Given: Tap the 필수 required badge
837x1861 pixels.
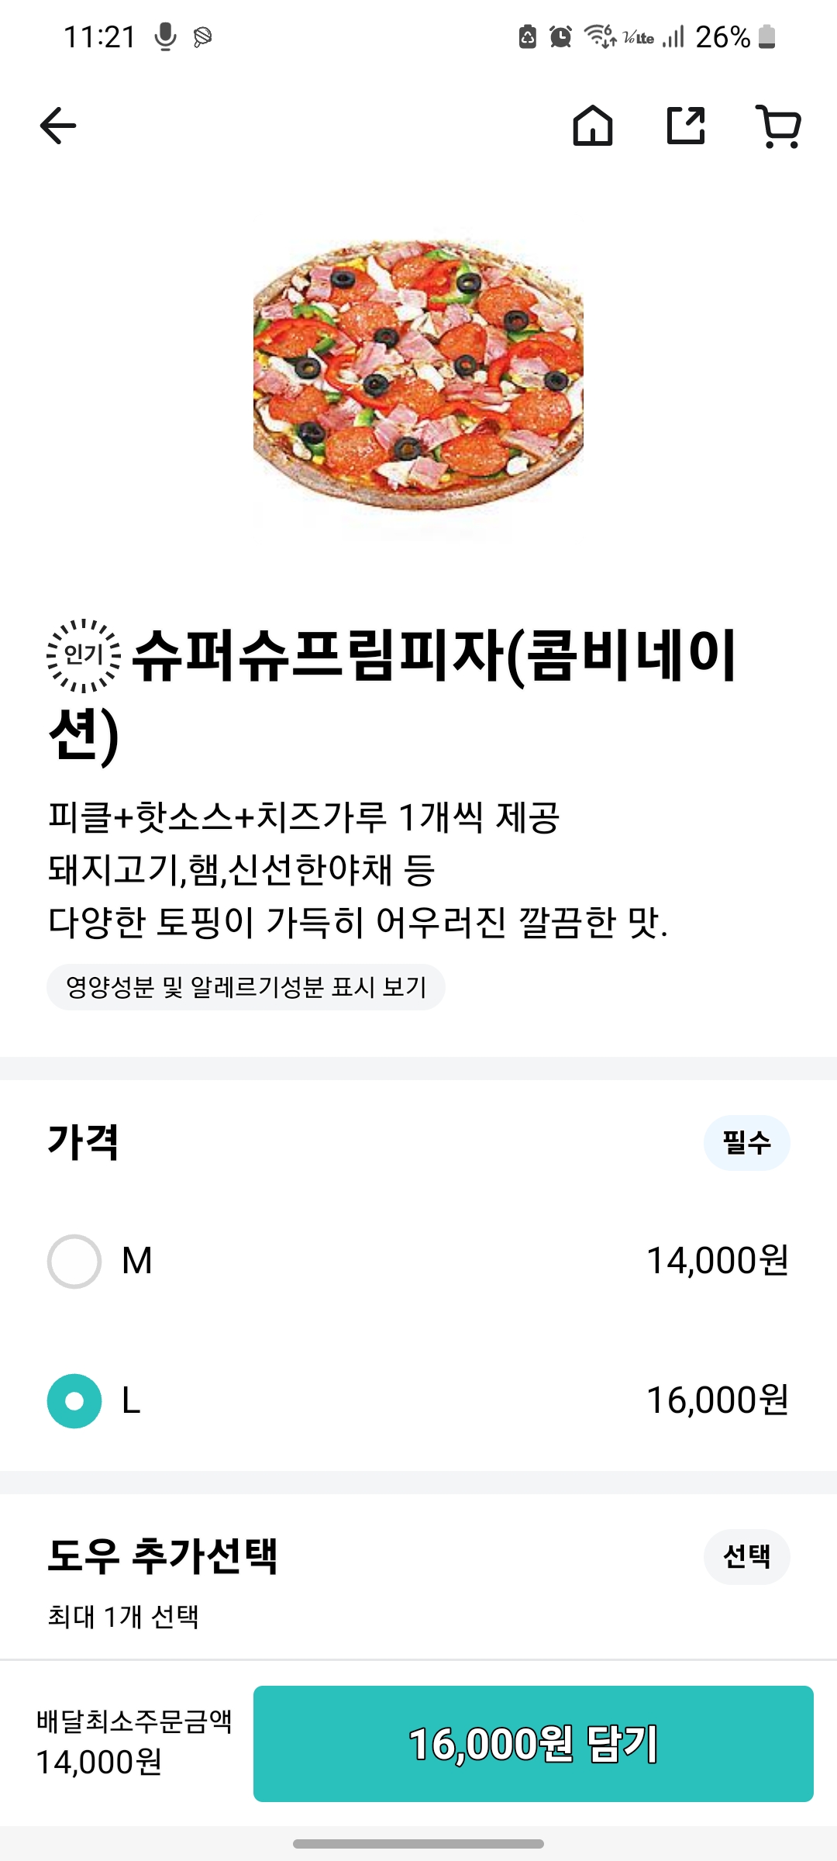Looking at the screenshot, I should tap(746, 1142).
